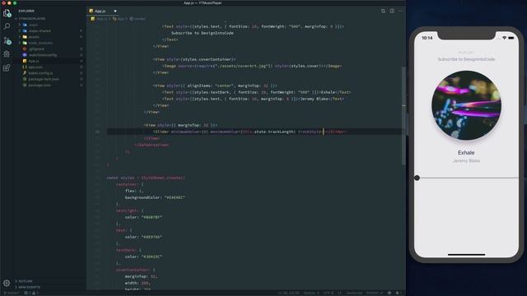The image size is (527, 296).
Task: Click the Spaces indentation setting in status bar
Action: [311, 293]
